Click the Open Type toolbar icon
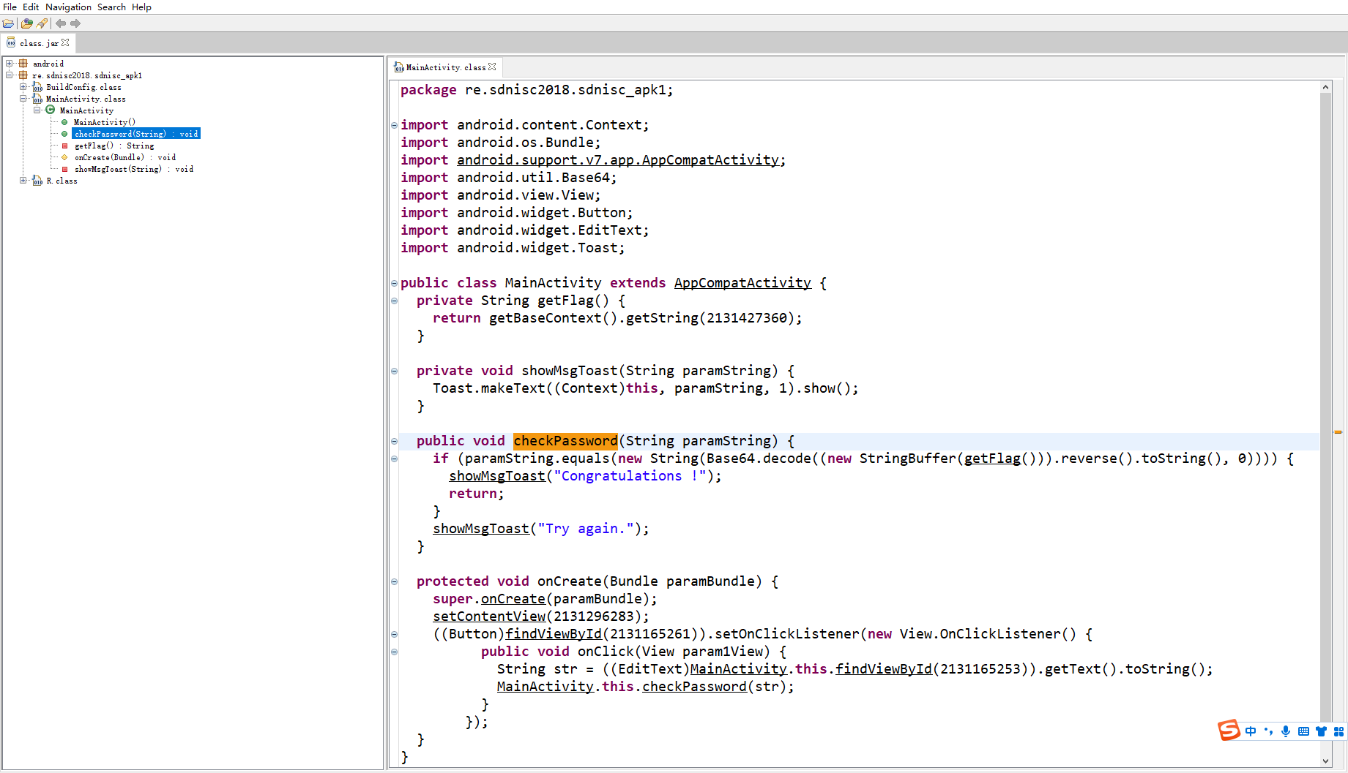The width and height of the screenshot is (1348, 773). (x=26, y=23)
